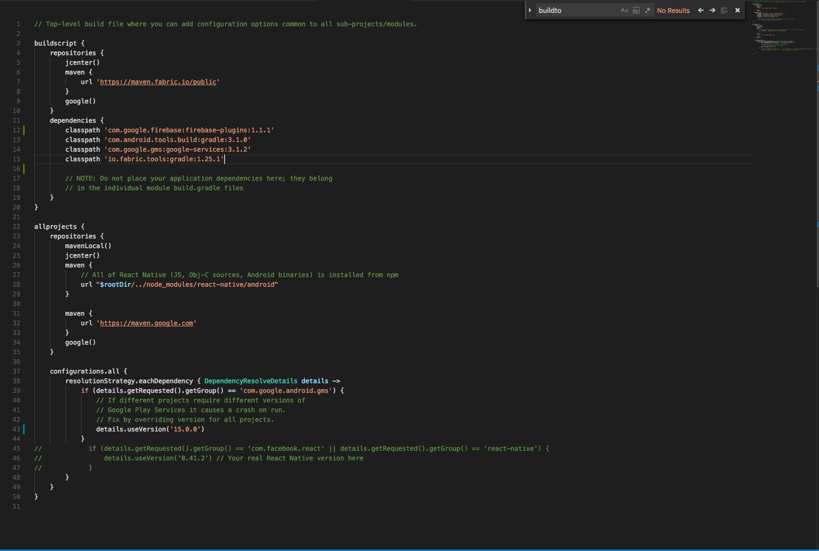Screen dimensions: 819x551
Task: Click 'buildscript {' on line 3
Action: [59, 43]
